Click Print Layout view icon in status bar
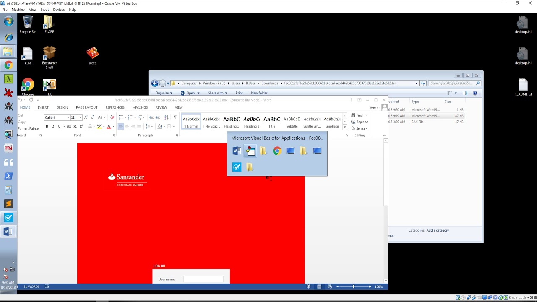Image resolution: width=537 pixels, height=302 pixels. coord(319,286)
